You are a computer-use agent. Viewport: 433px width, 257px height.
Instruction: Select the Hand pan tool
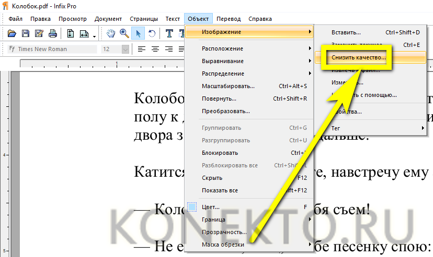pyautogui.click(x=111, y=34)
